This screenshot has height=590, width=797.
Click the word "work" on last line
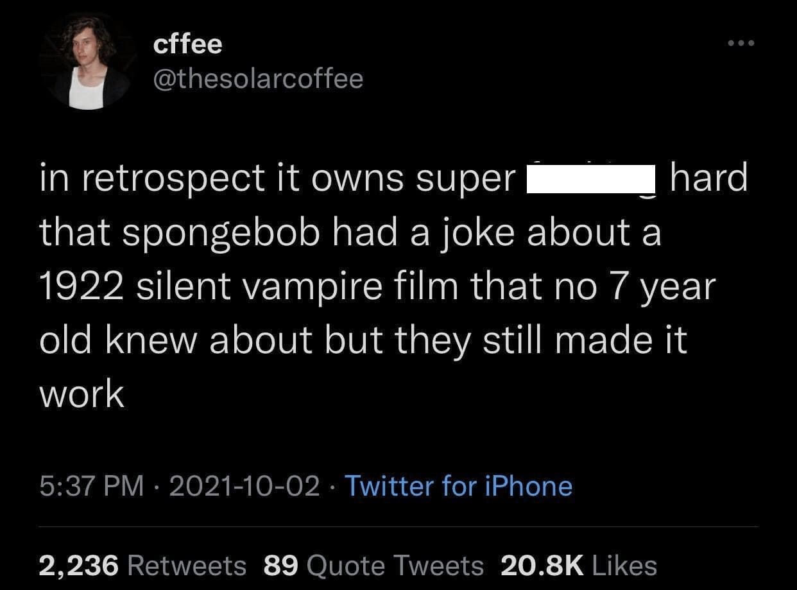pyautogui.click(x=81, y=394)
